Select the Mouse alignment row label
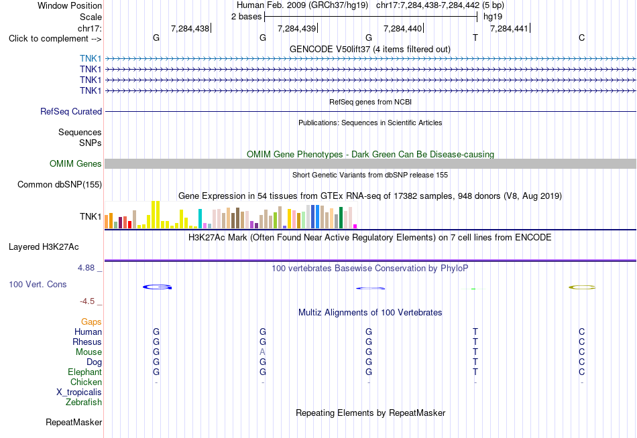 click(89, 352)
